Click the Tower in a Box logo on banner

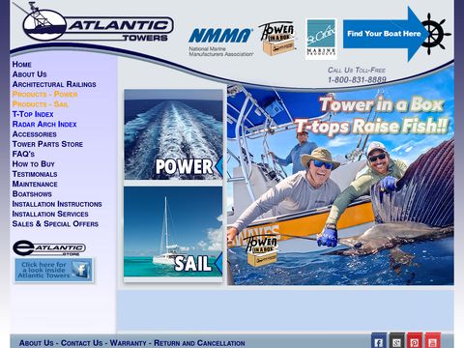261,250
